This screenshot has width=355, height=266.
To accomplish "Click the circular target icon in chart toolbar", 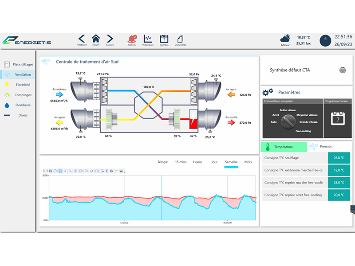I will click(x=75, y=171).
